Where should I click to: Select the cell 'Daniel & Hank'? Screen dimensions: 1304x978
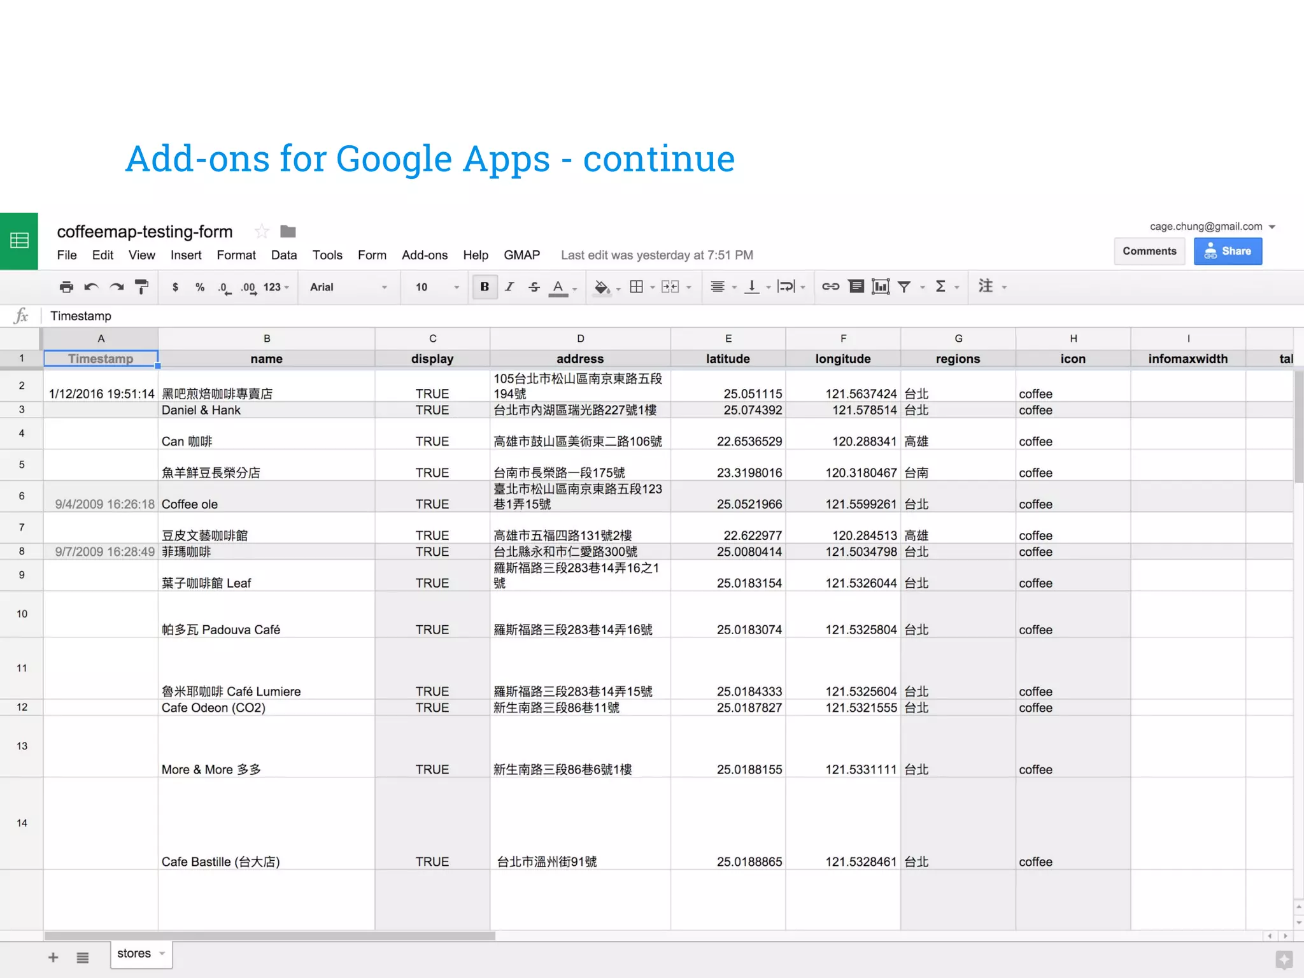click(266, 409)
